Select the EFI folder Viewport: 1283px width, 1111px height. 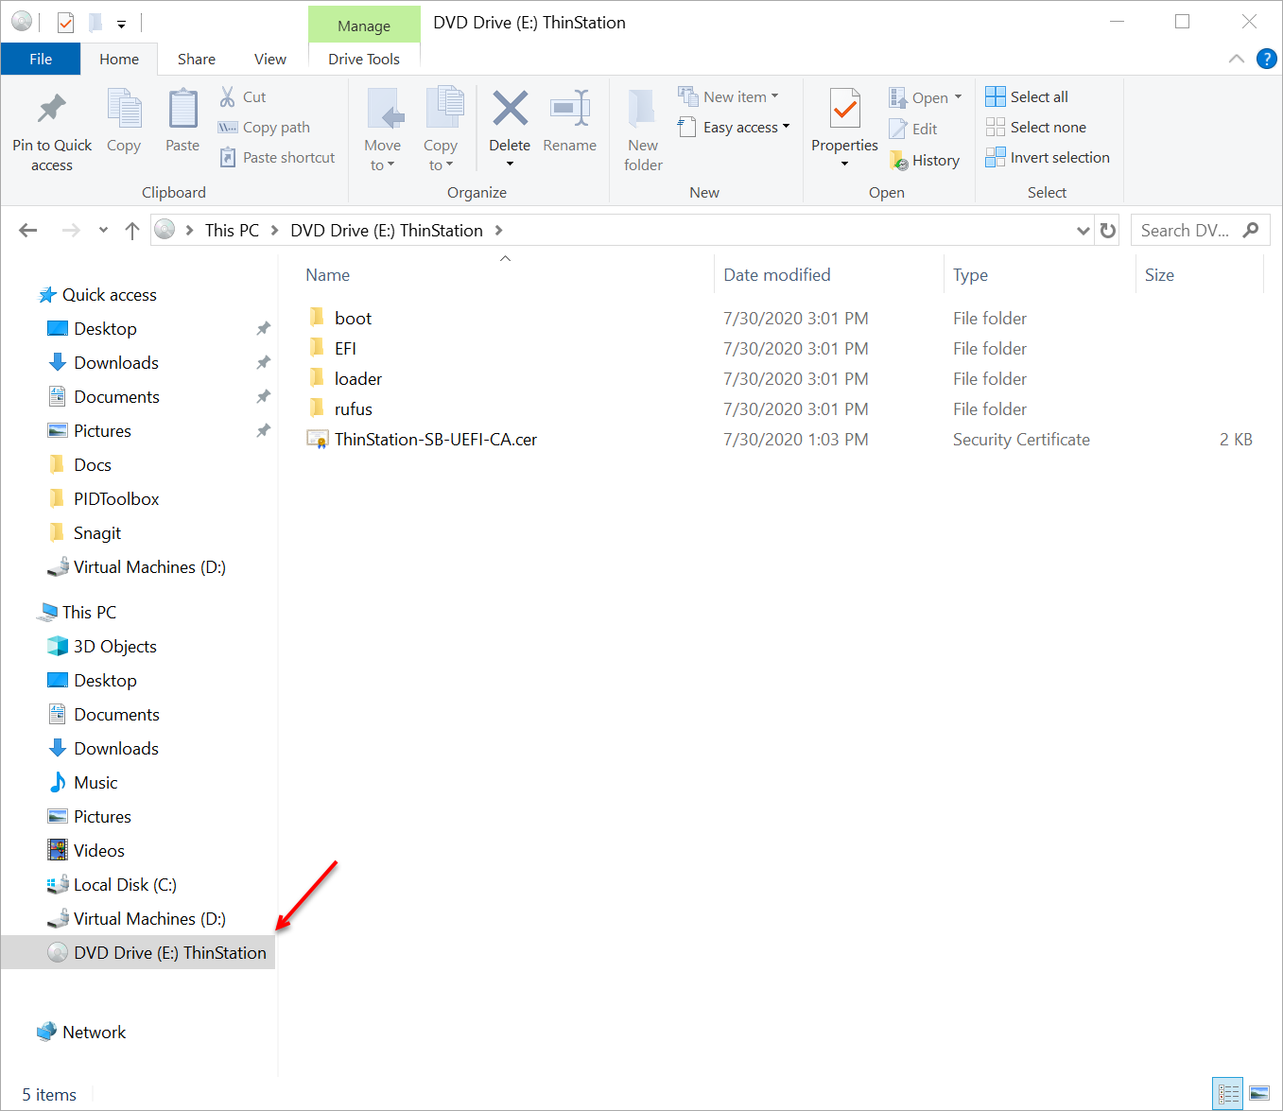pyautogui.click(x=345, y=348)
